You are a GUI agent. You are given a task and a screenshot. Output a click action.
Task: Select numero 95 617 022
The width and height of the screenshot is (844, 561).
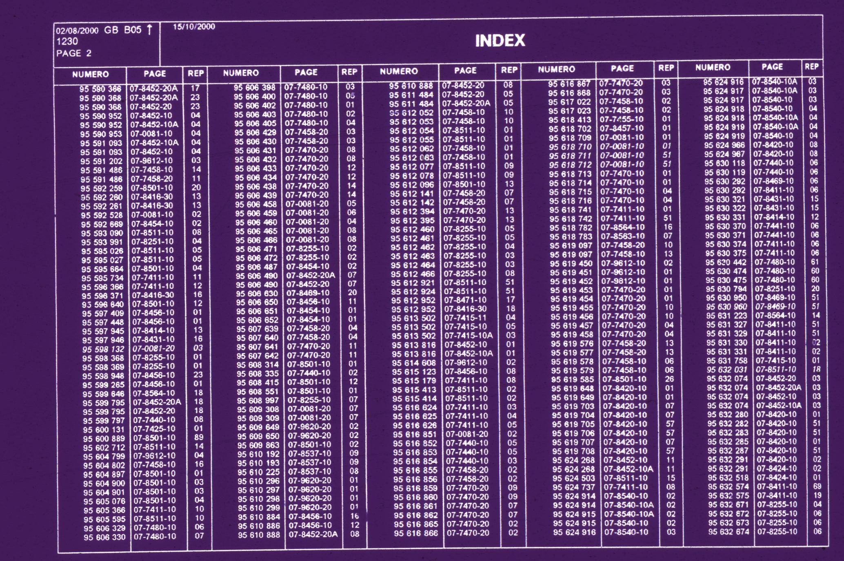tap(570, 102)
